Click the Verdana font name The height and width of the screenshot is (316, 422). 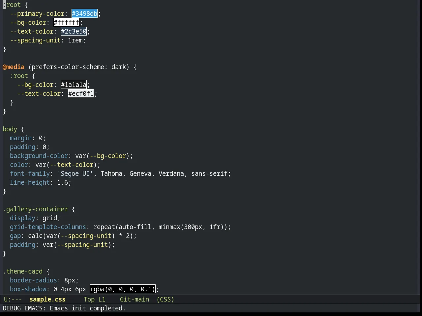[171, 173]
